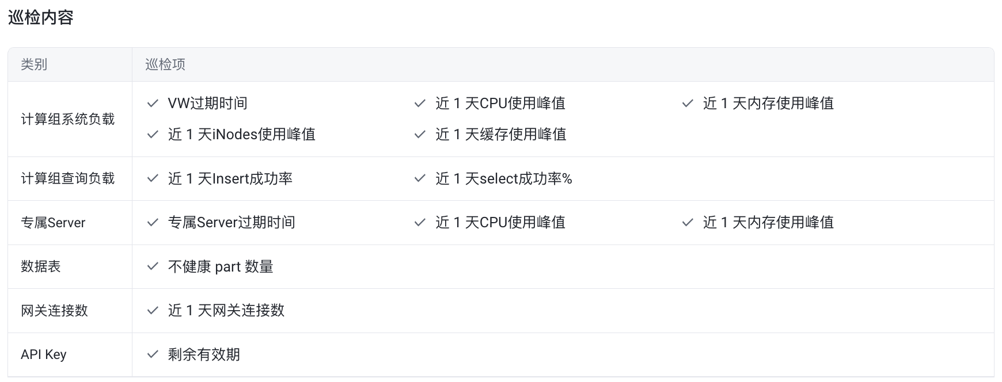Click the API Key category cell
The image size is (1002, 382).
click(x=70, y=355)
